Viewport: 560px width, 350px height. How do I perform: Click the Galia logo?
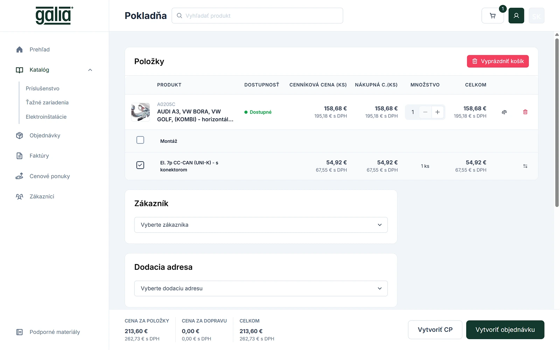(54, 16)
